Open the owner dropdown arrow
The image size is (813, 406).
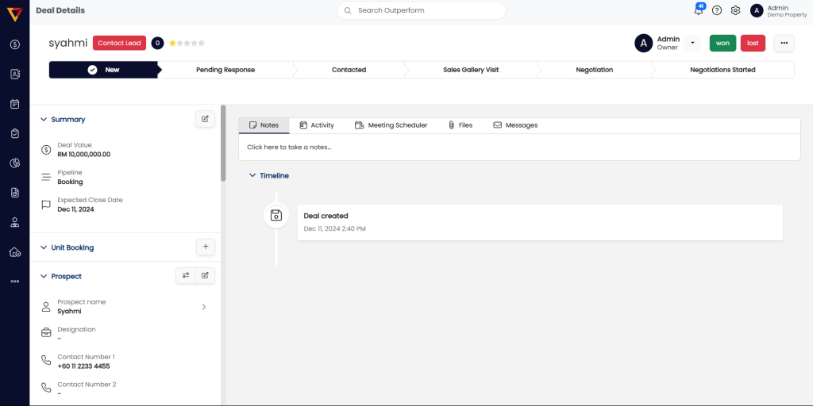(692, 43)
